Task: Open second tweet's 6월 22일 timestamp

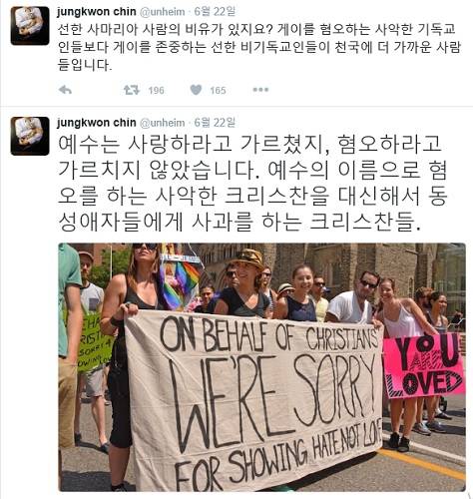Action: [215, 123]
